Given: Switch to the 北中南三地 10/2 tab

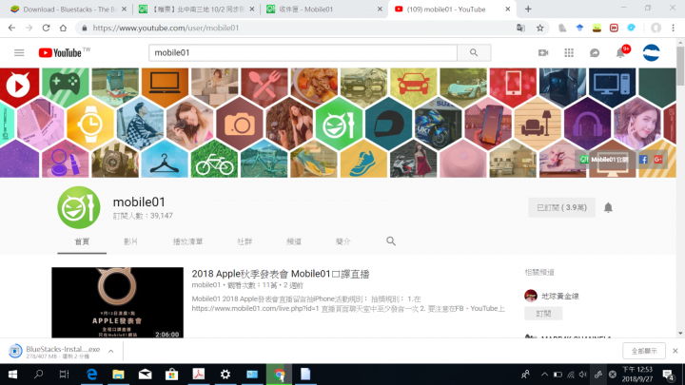Looking at the screenshot, I should click(196, 10).
